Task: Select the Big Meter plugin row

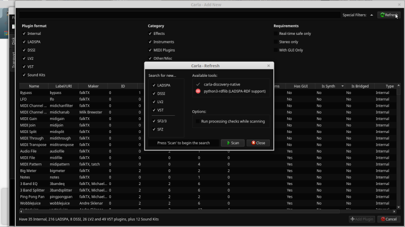Action: (x=208, y=171)
